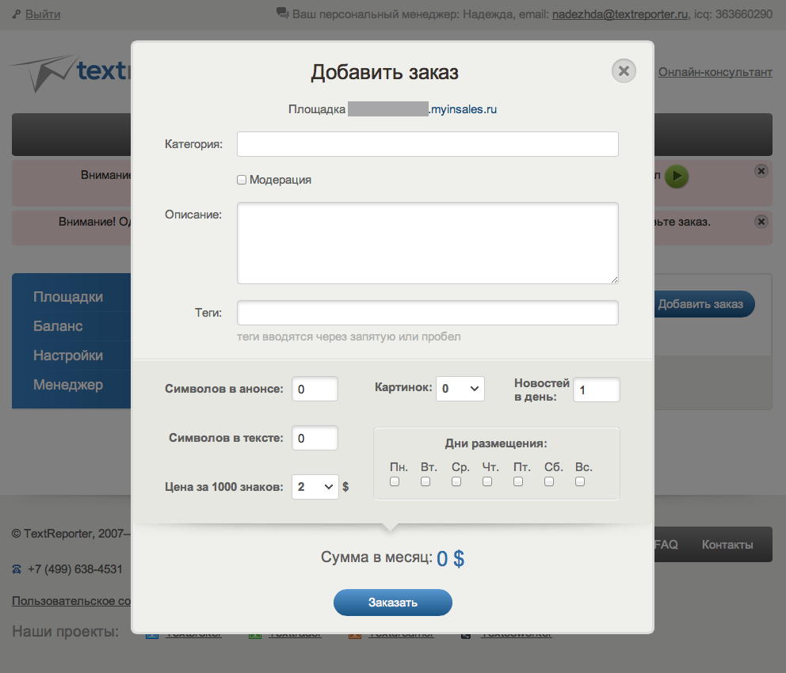This screenshot has height=673, width=786.
Task: Click the Новостей в день field
Action: 597,390
